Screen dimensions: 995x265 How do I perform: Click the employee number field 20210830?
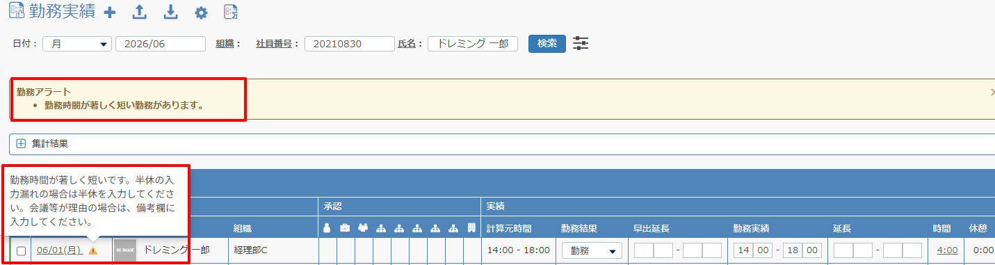pos(350,44)
